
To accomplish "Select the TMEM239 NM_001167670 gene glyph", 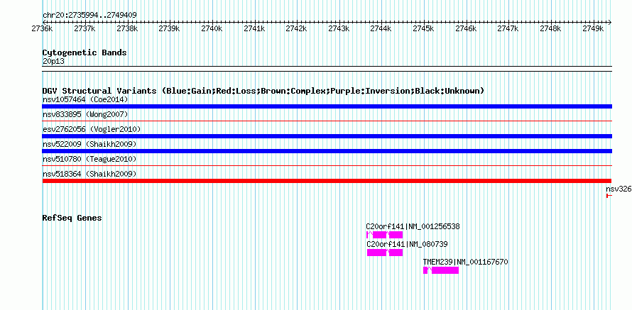I will click(440, 270).
